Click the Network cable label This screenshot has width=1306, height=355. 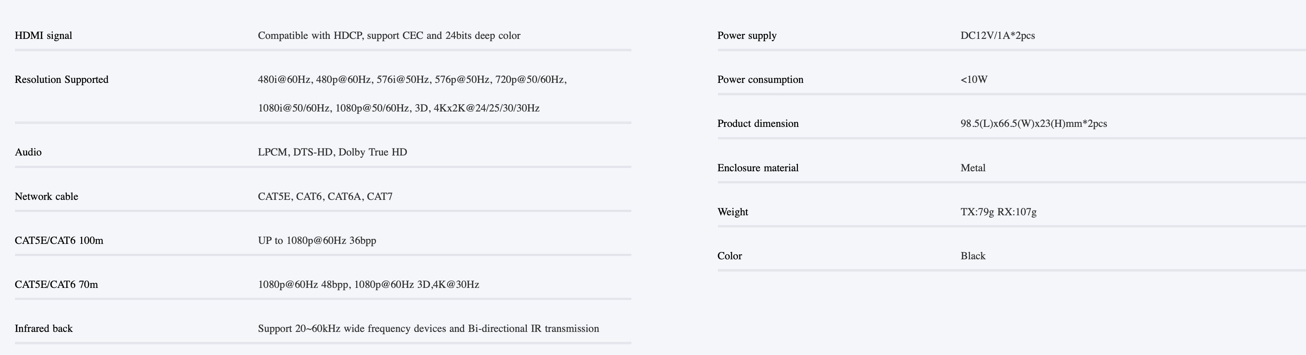tap(46, 196)
